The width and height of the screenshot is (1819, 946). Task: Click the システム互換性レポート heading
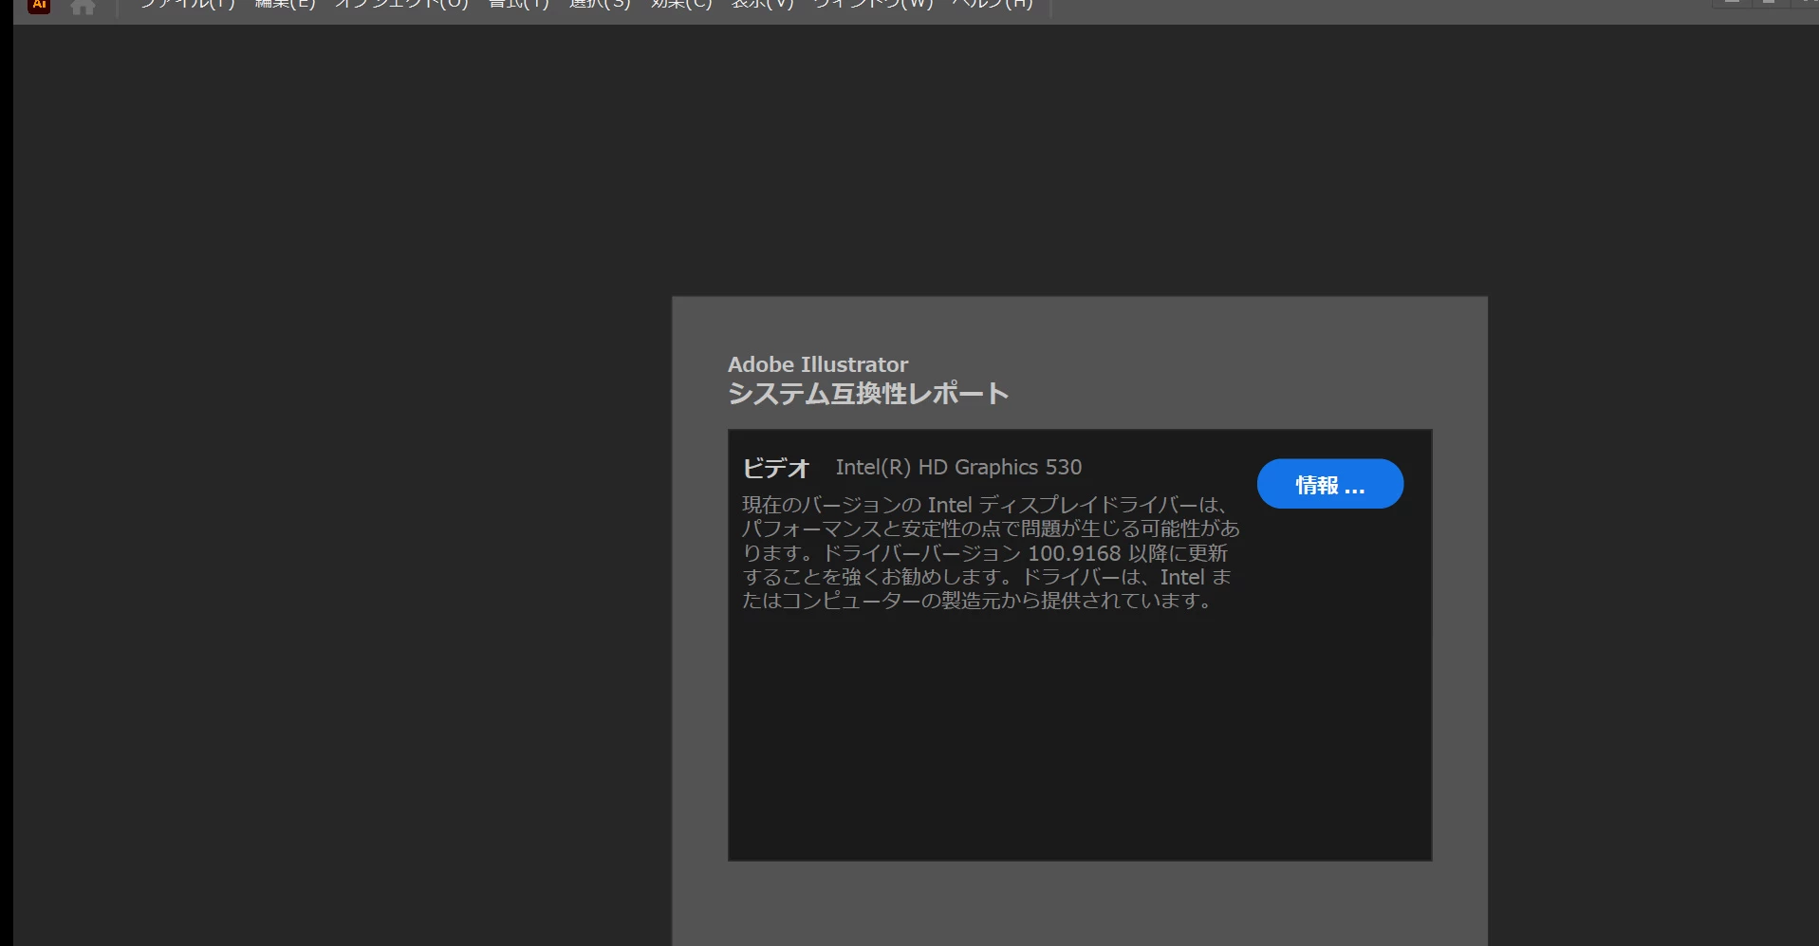pos(867,394)
